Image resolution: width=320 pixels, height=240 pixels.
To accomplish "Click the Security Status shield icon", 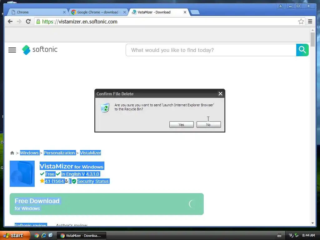I will [74, 181].
